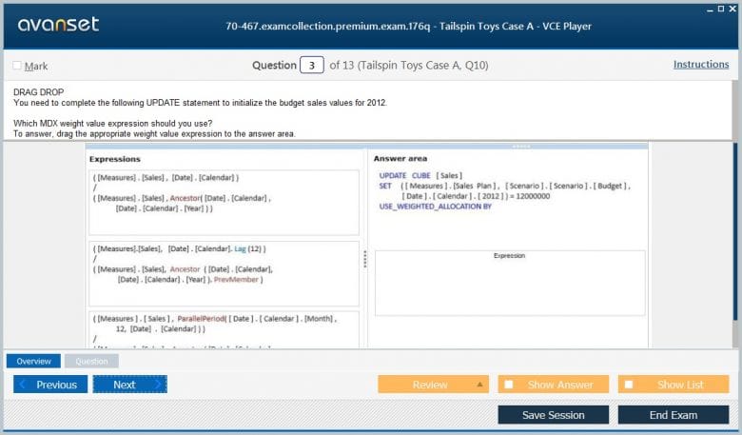
Task: Click the left chevron on Previous button
Action: (22, 385)
